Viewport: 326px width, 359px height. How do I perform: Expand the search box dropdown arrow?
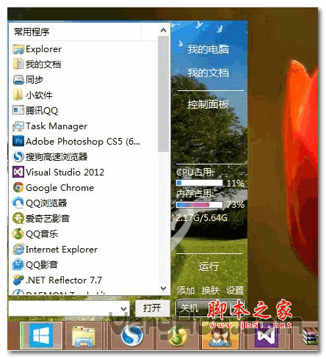pos(123,308)
